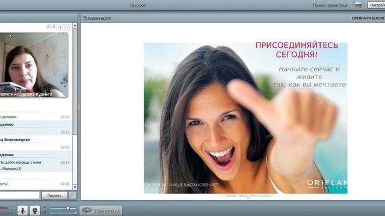Adjust the upper volume slider handle
Viewport: 385px width, 216px height.
coord(68,208)
